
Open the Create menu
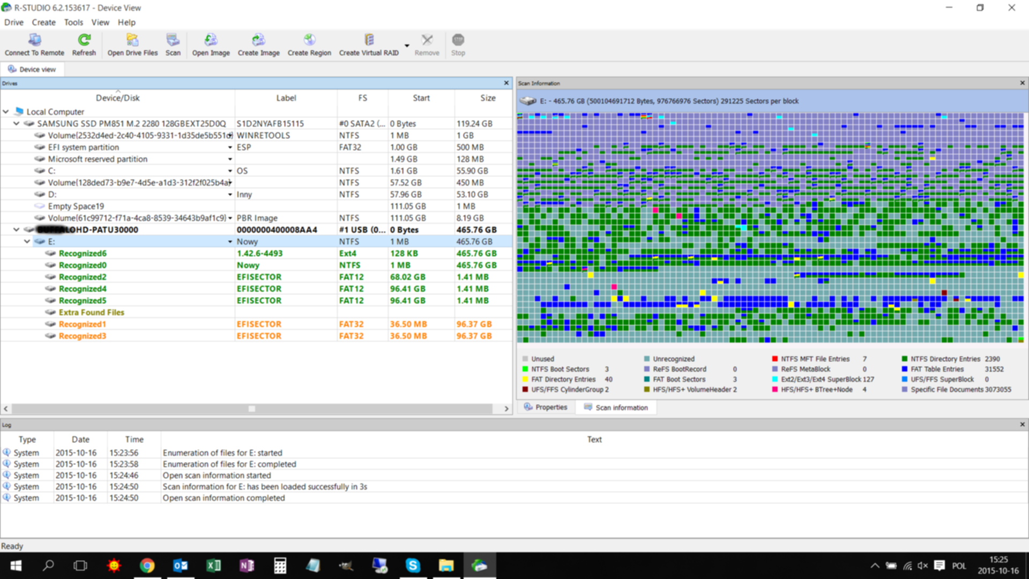coord(43,22)
